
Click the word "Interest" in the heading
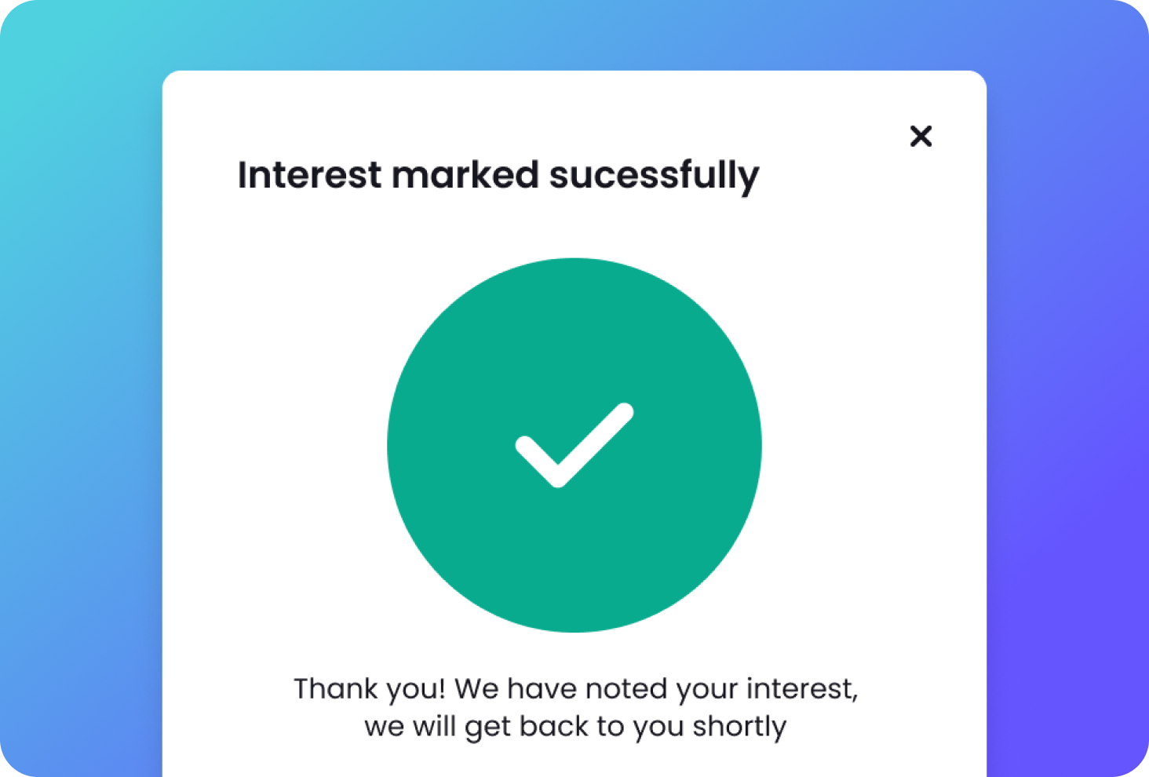309,175
